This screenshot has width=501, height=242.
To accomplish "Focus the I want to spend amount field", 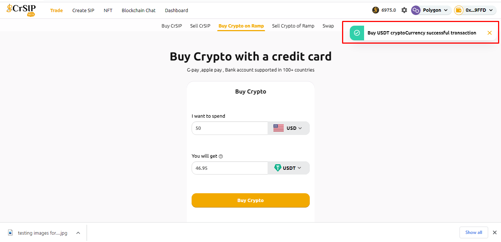I will (230, 128).
